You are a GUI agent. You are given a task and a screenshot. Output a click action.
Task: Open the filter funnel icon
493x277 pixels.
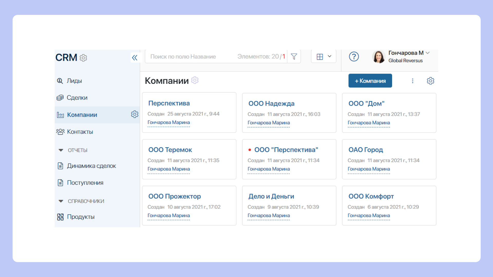click(294, 56)
